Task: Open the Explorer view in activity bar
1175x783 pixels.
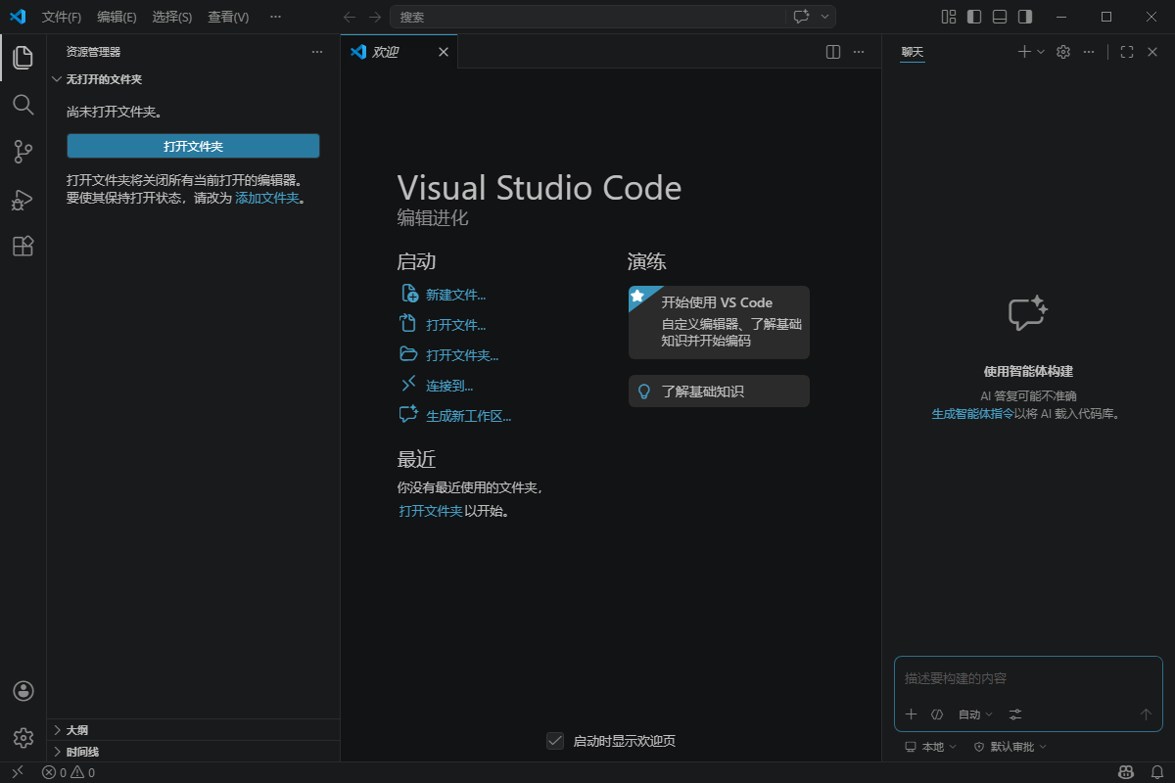Action: pos(23,57)
